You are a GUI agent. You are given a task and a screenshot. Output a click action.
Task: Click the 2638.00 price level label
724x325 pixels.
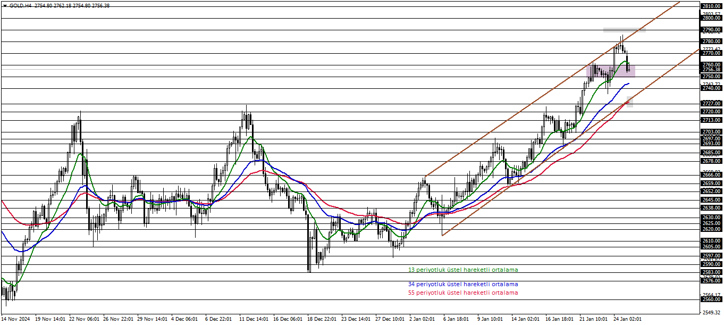711,208
